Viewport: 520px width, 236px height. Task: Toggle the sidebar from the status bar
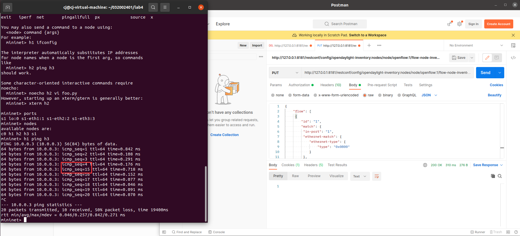coord(164,232)
